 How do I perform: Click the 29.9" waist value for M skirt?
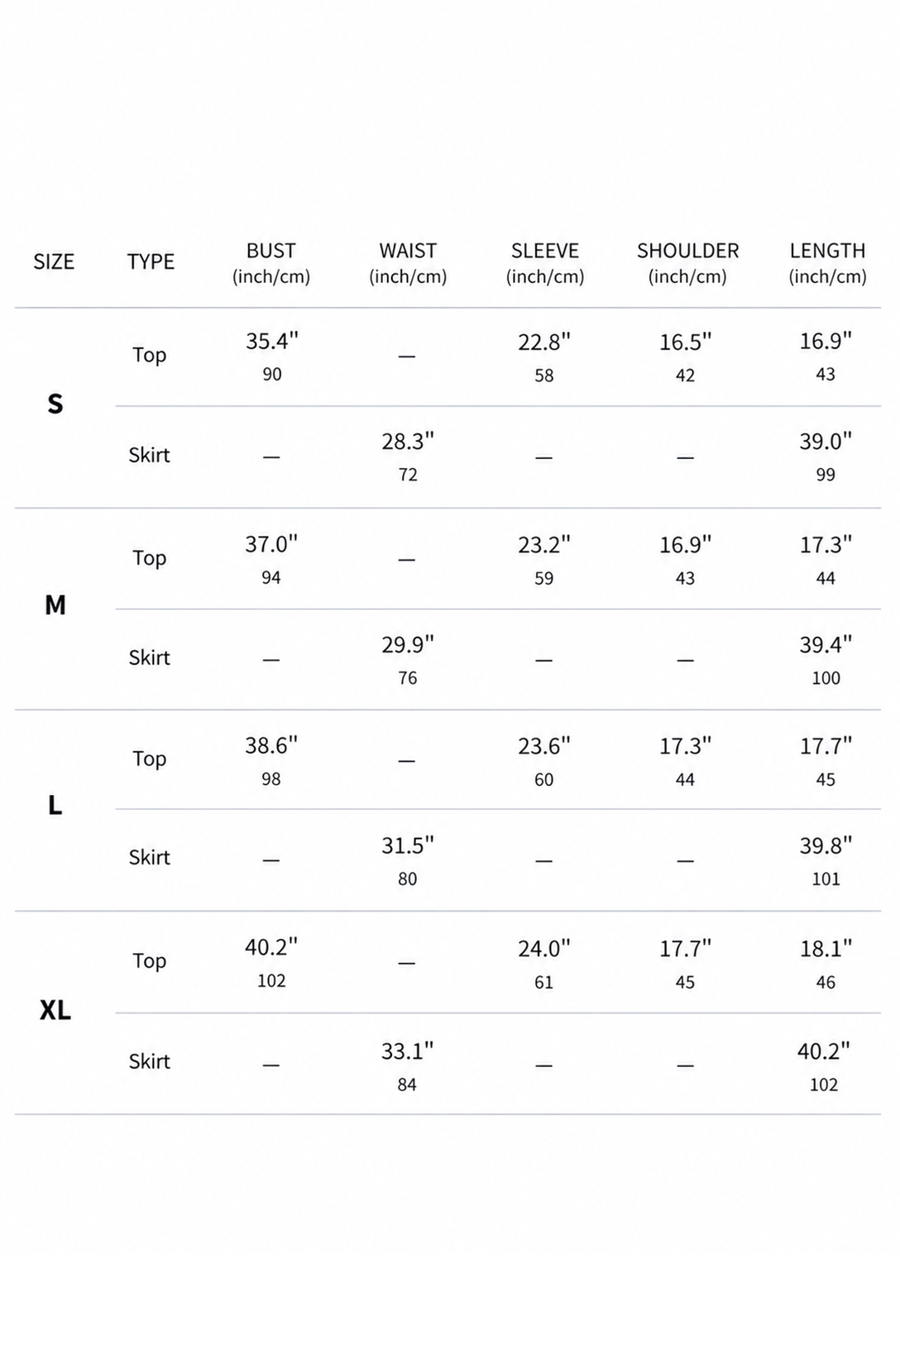[408, 645]
